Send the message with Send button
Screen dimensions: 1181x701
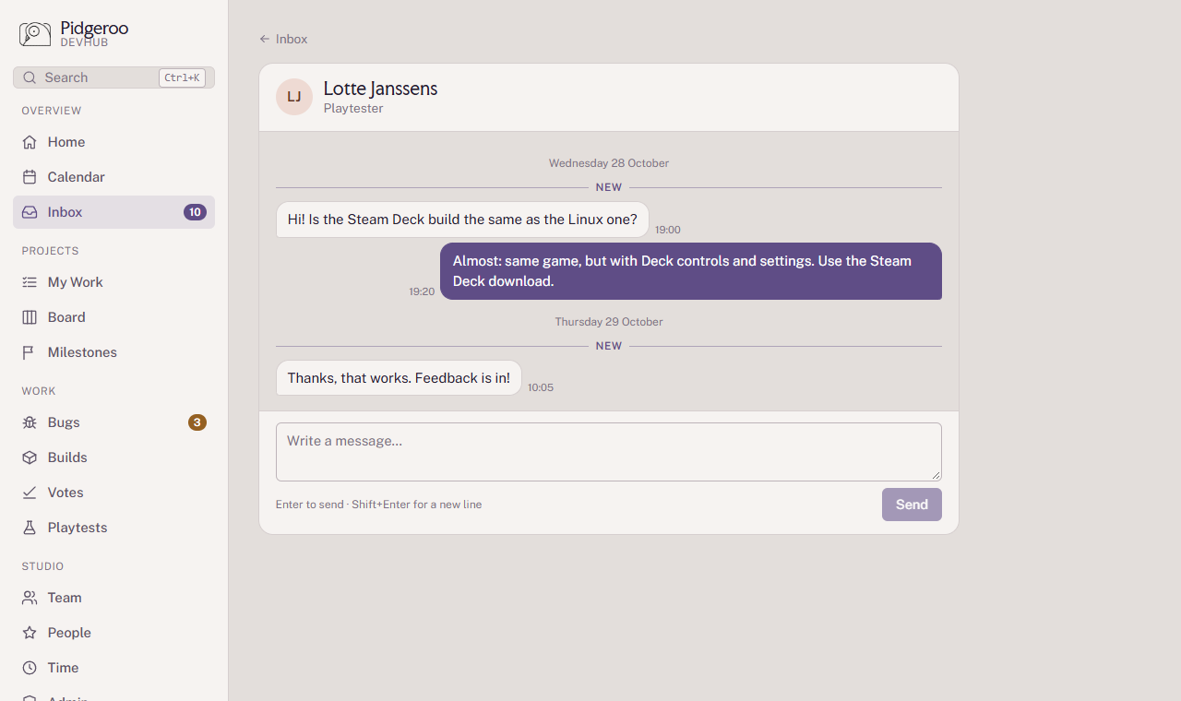pyautogui.click(x=912, y=505)
